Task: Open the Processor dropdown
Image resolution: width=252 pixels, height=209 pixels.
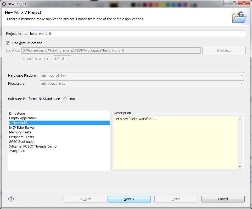Action: 142,84
